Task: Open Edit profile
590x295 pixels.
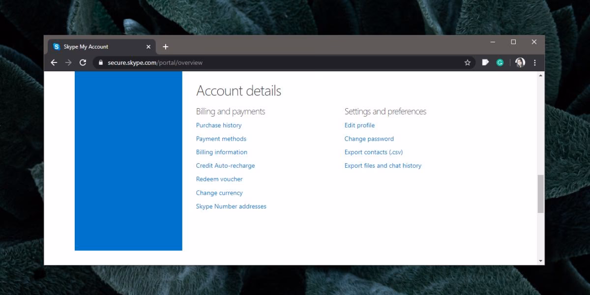Action: tap(359, 125)
